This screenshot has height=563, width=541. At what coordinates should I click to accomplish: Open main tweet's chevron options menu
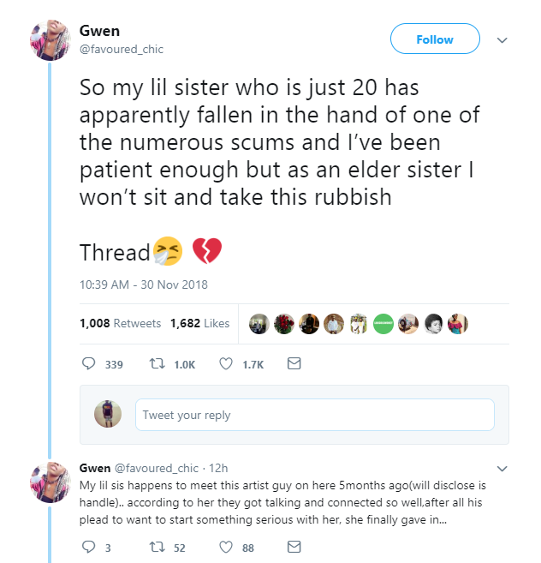502,40
